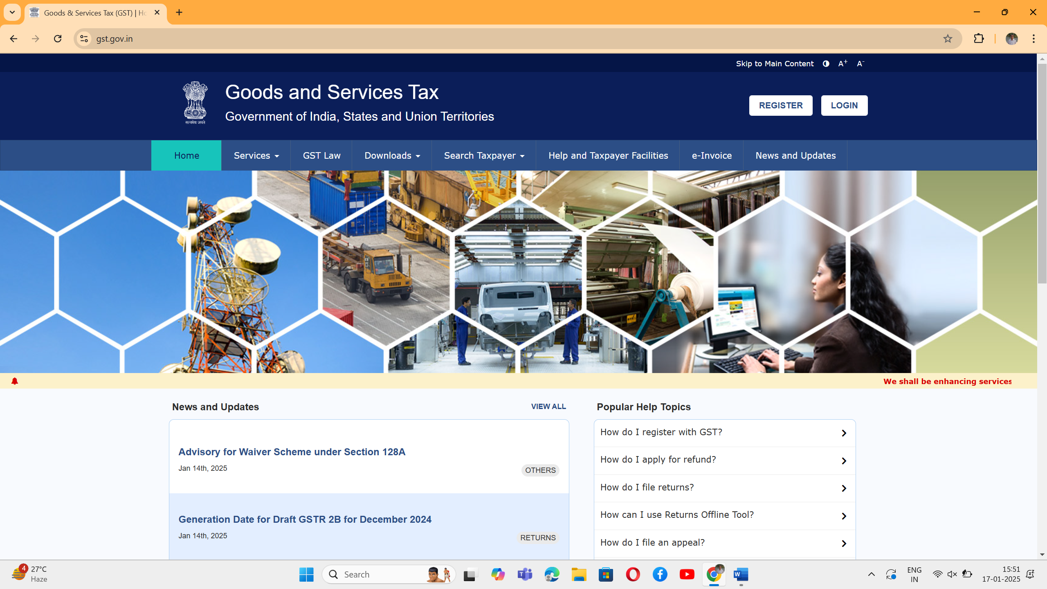Click the page vertical scrollbar
The image size is (1047, 589).
pos(1042,172)
